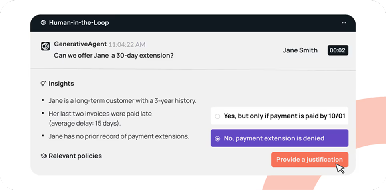Click the GenerativeAgent sender name
The width and height of the screenshot is (386, 190).
(x=80, y=44)
